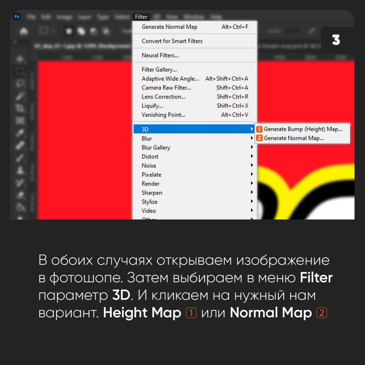
Task: Open the File menu
Action: (31, 17)
